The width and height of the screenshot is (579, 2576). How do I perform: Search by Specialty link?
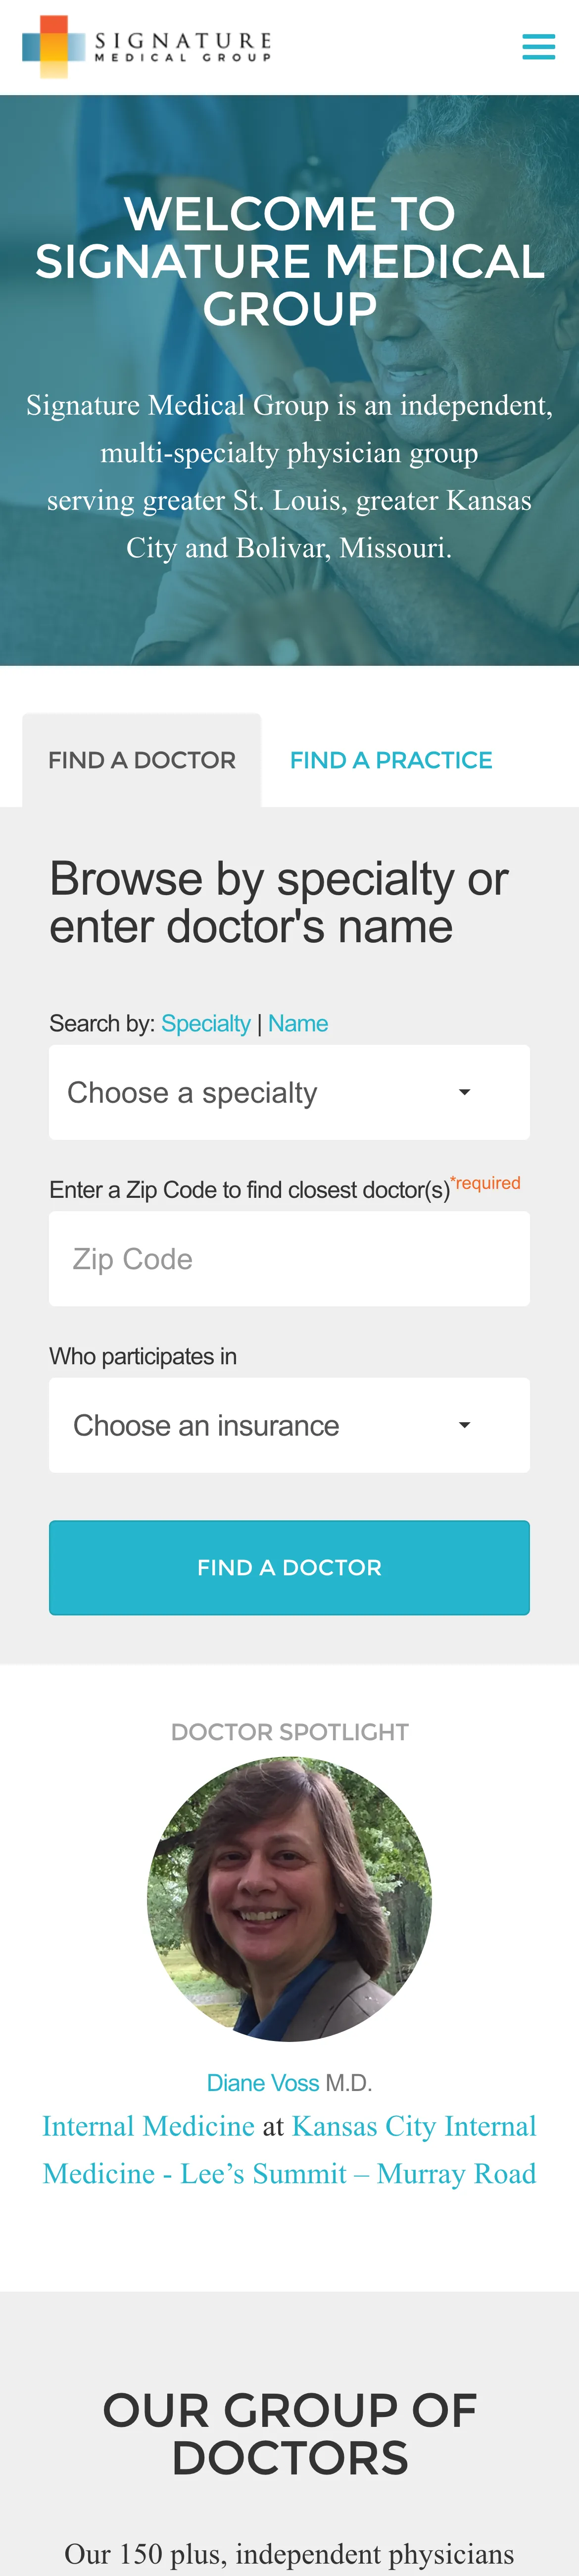coord(206,1023)
